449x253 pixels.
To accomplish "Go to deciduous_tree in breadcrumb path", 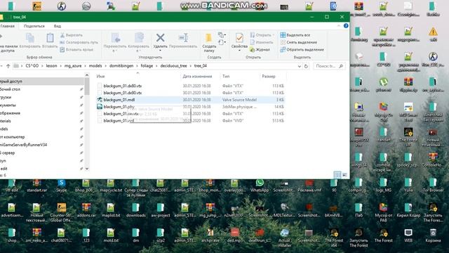I will tap(173, 66).
